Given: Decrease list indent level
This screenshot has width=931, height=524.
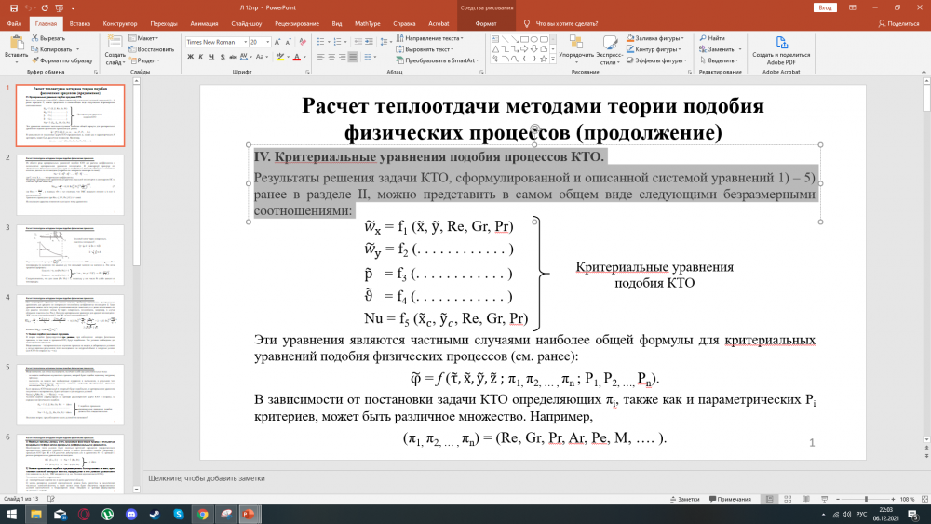Looking at the screenshot, I should coord(358,42).
